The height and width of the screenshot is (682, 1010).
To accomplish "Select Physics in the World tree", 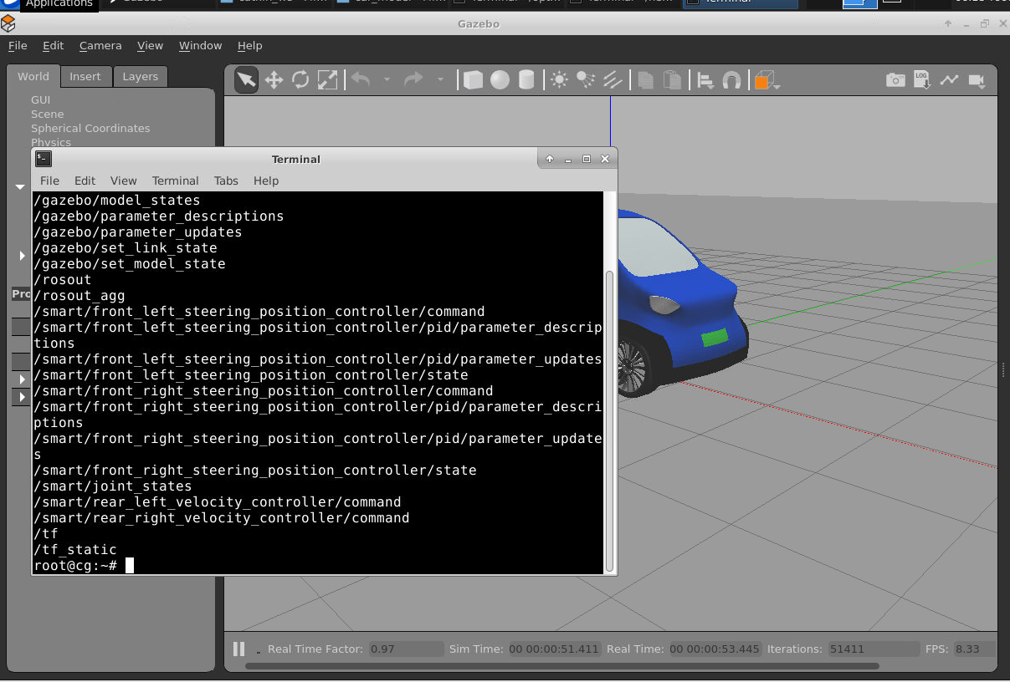I will coord(51,142).
